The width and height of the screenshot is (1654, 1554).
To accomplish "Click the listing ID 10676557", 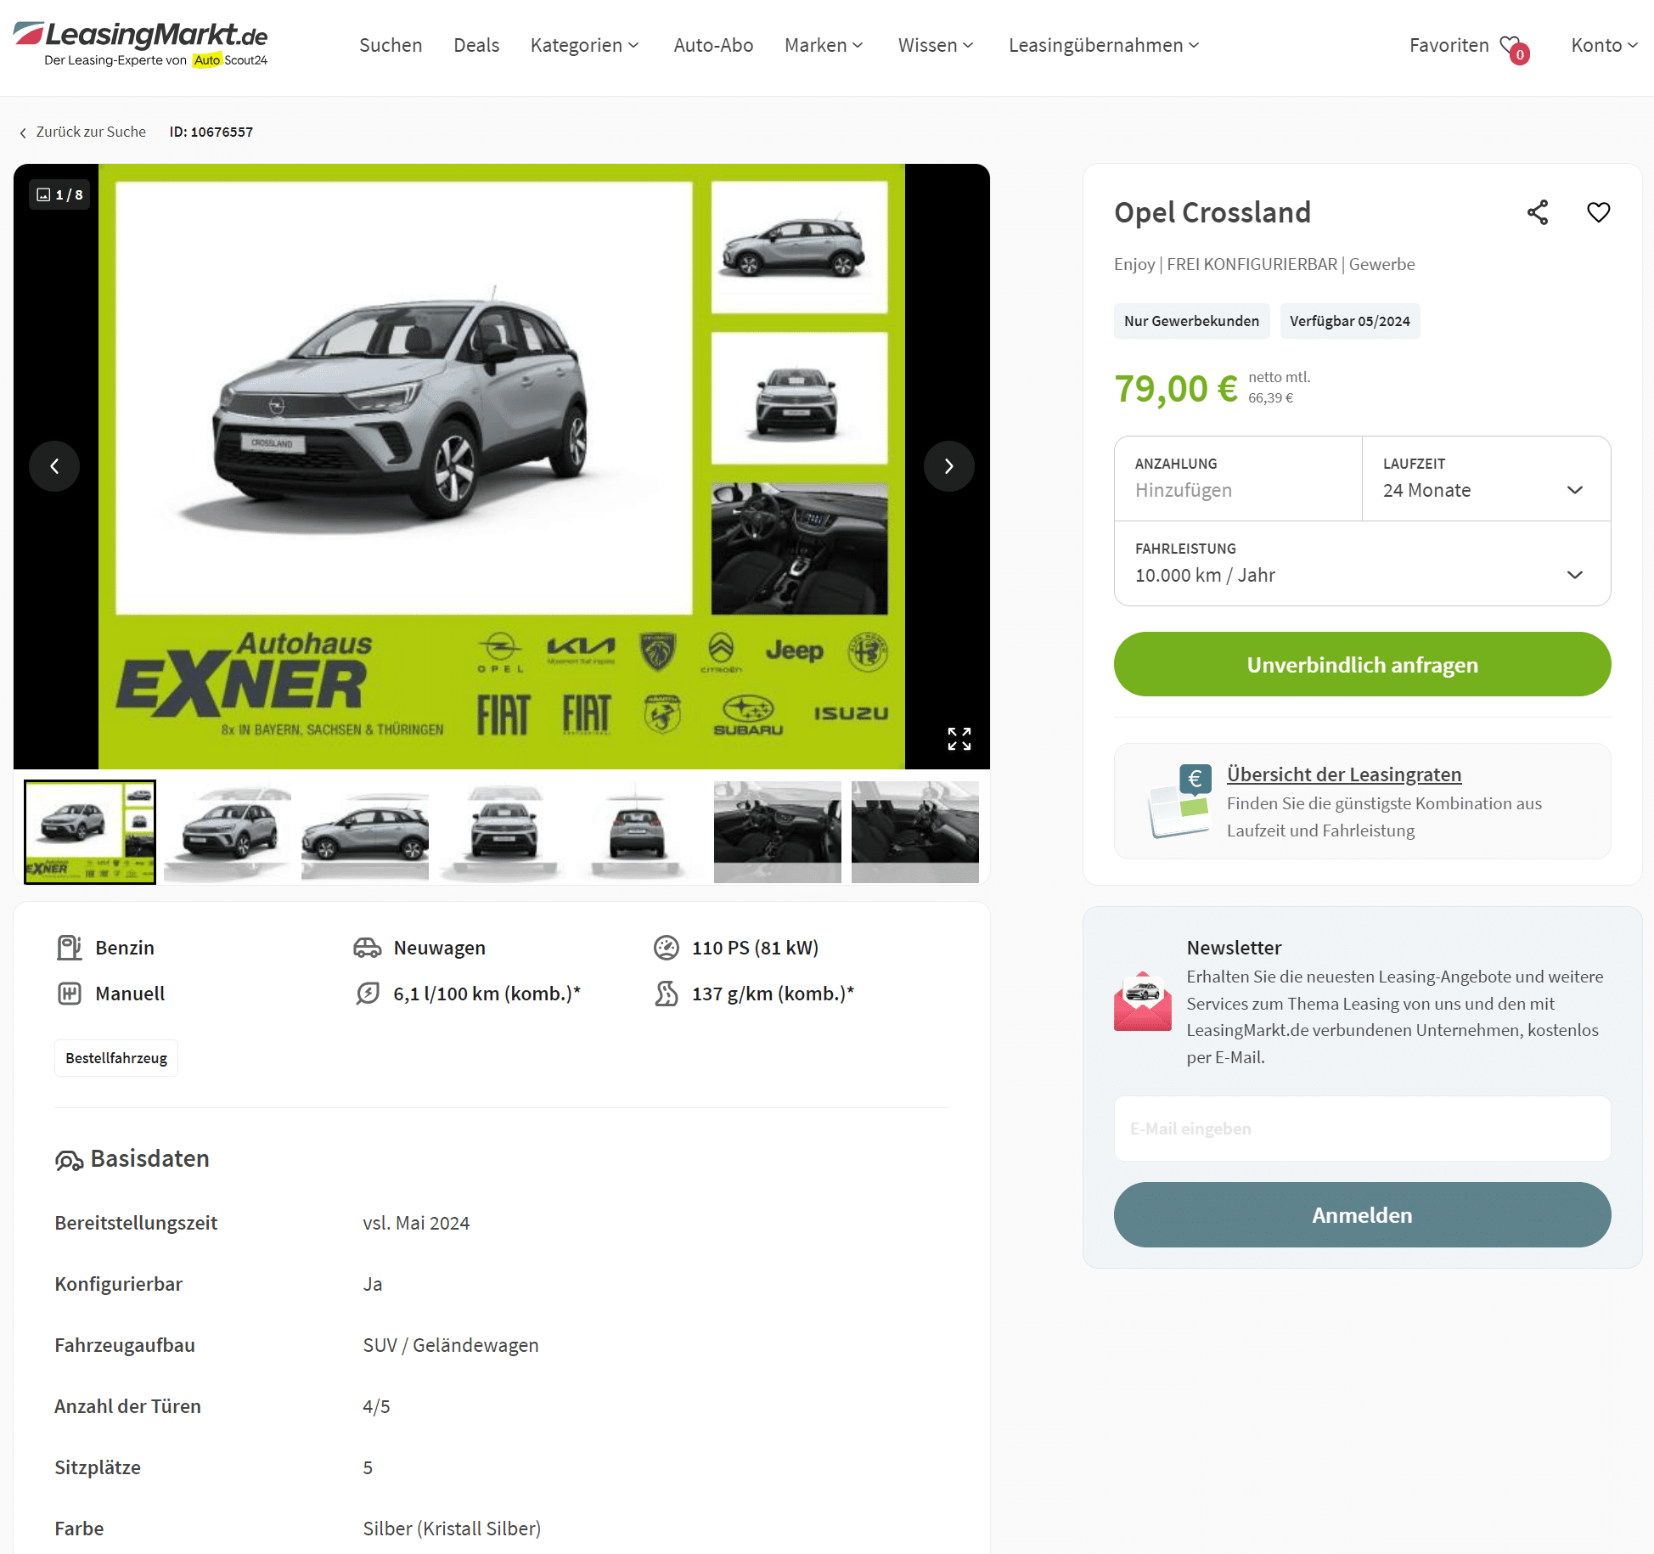I will tap(211, 132).
